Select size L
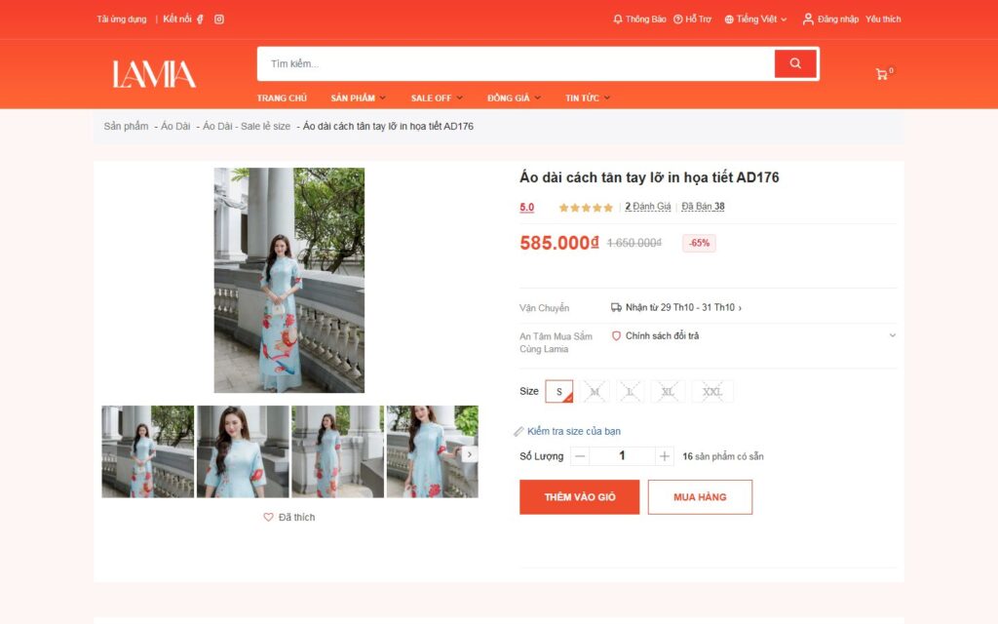The image size is (998, 624). tap(630, 392)
